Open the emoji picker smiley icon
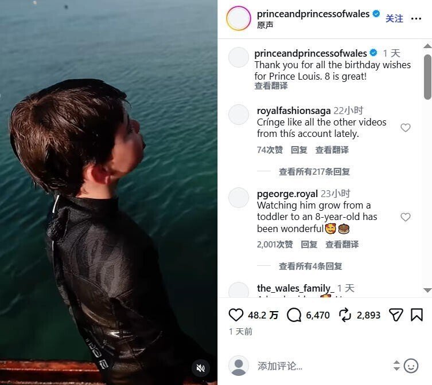 click(x=411, y=366)
